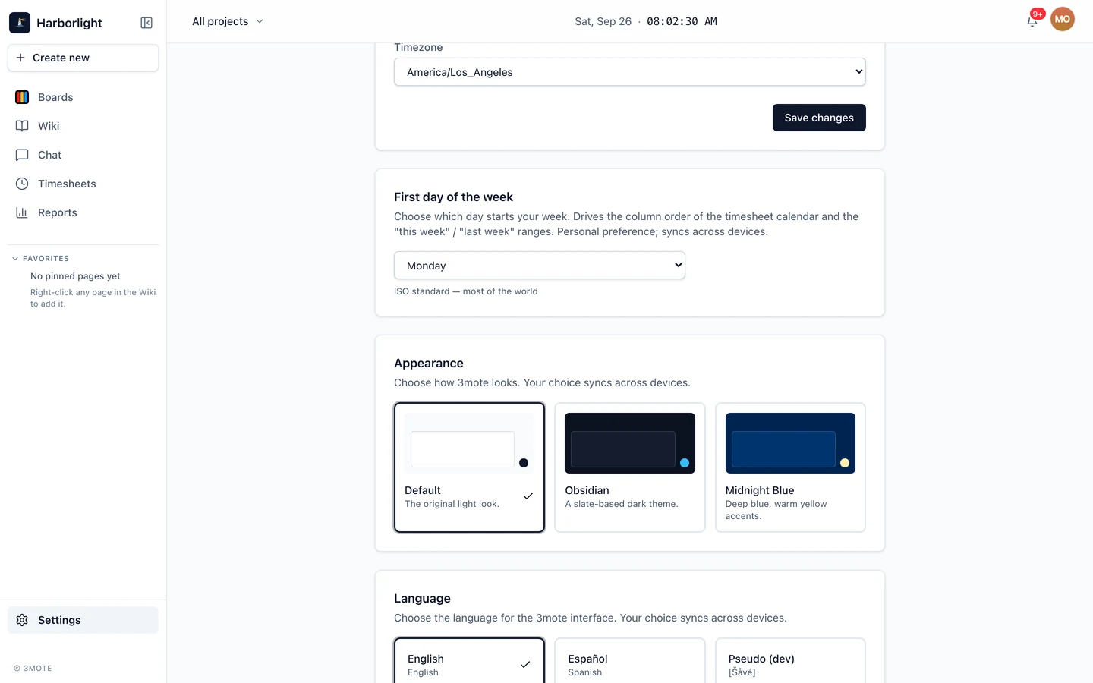1093x683 pixels.
Task: Choose the Obsidian theme card
Action: pos(630,467)
